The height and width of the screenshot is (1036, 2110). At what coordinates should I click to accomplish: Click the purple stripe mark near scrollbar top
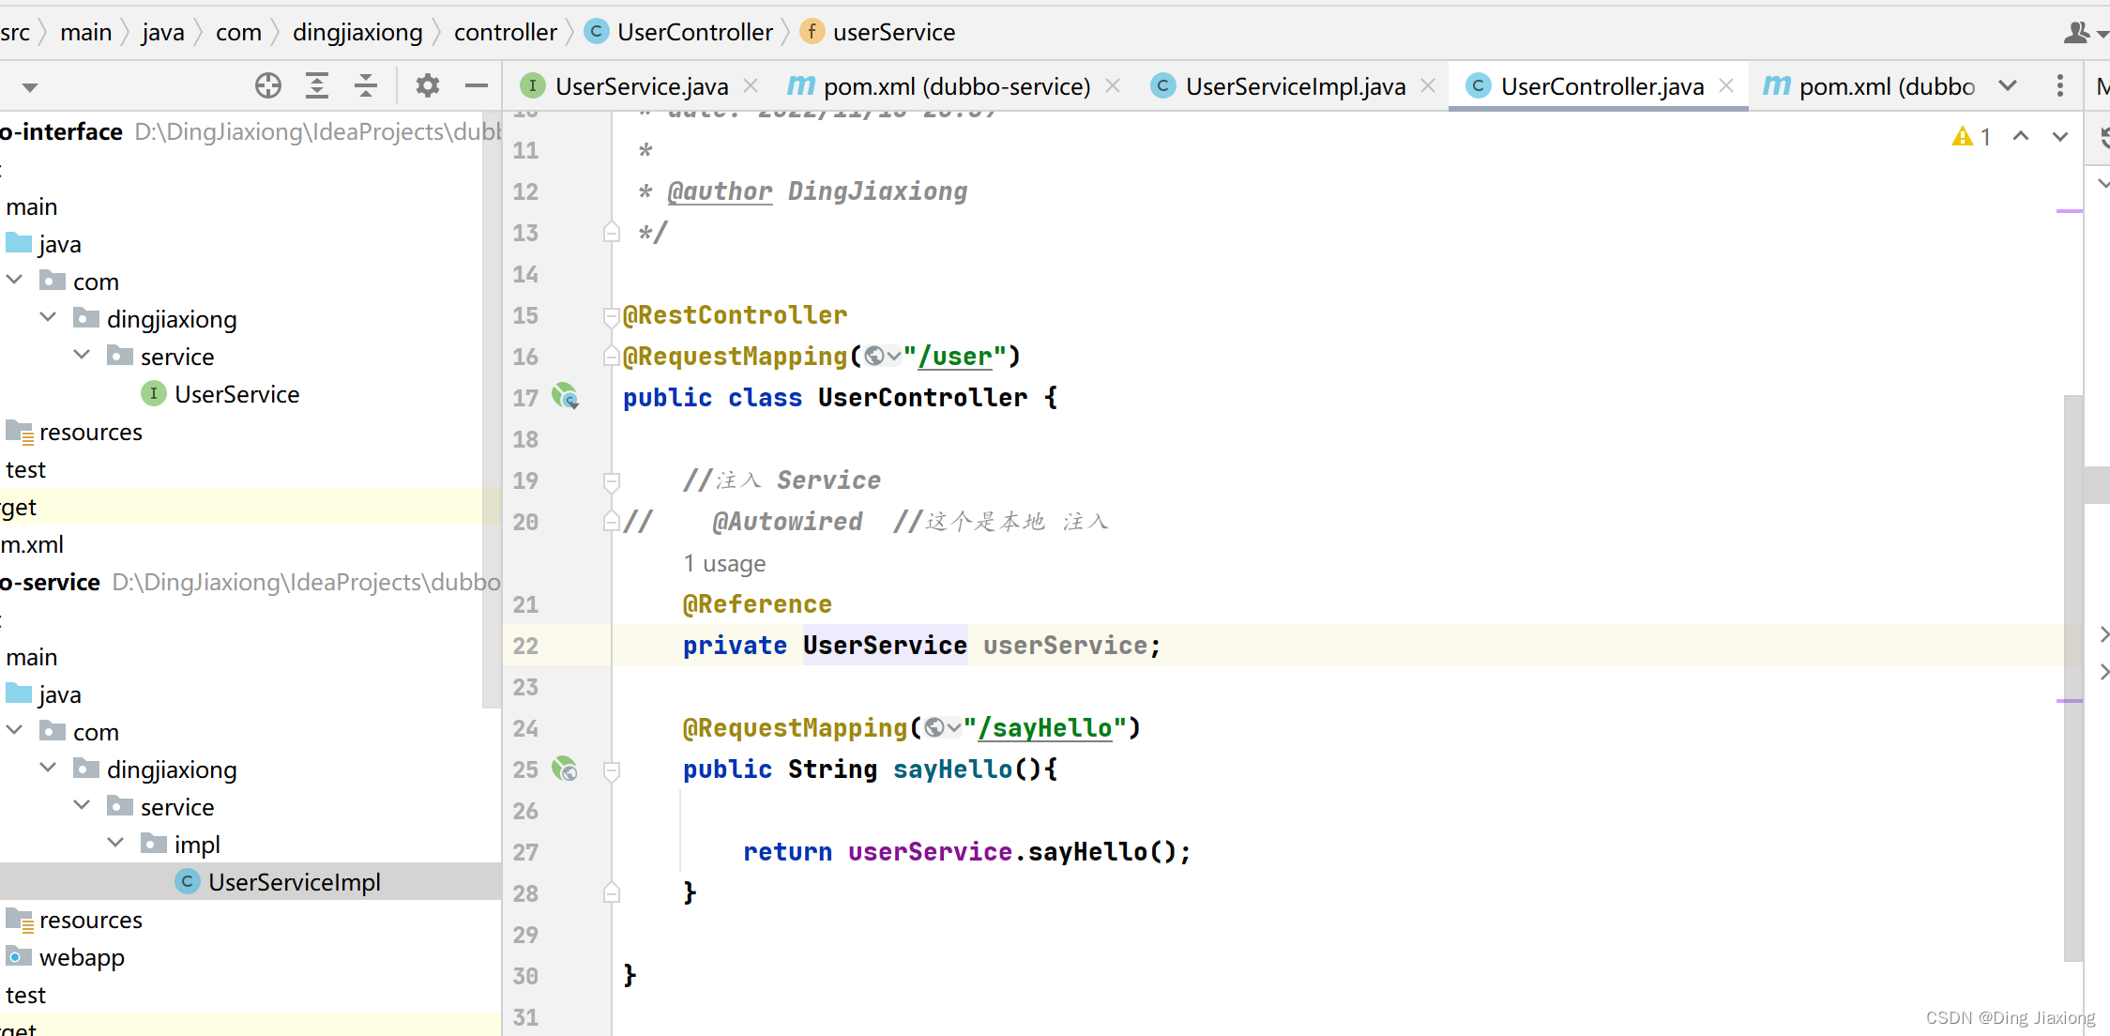coord(2069,211)
